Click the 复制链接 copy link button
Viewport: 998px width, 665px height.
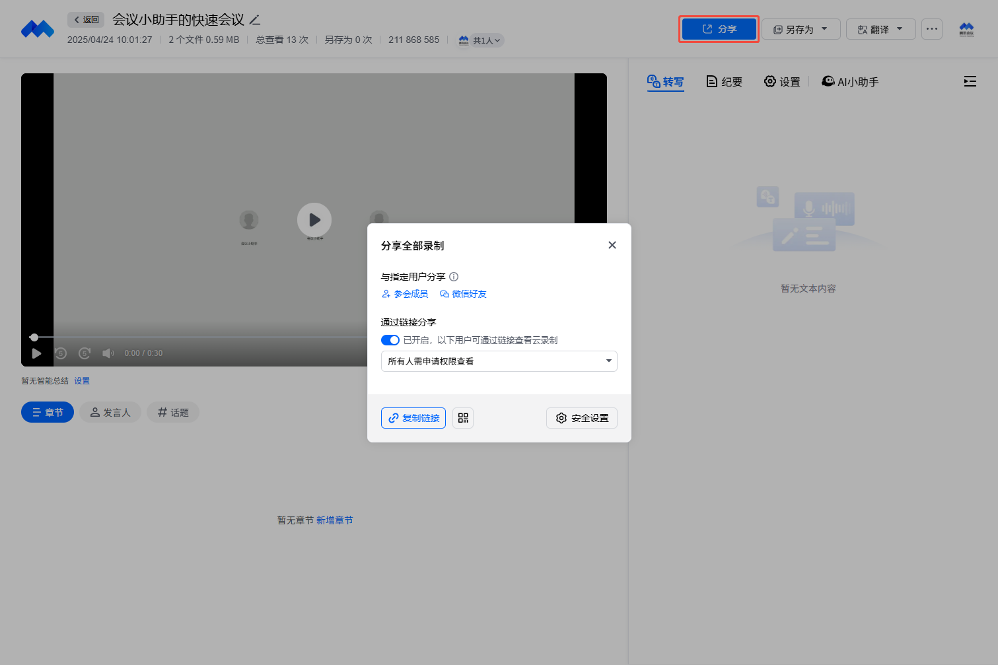pyautogui.click(x=413, y=418)
